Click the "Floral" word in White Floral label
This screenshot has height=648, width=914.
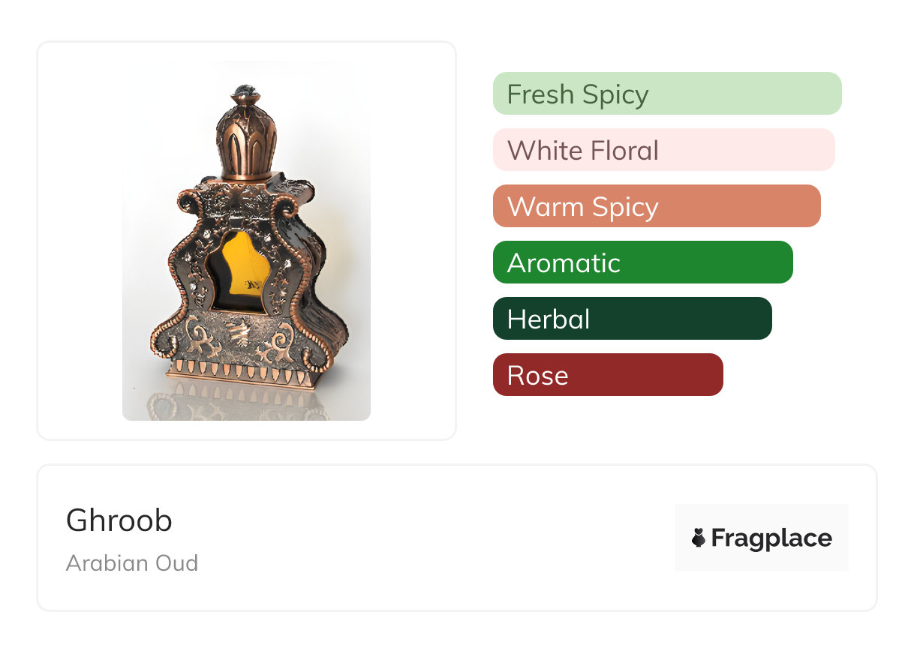(x=624, y=151)
